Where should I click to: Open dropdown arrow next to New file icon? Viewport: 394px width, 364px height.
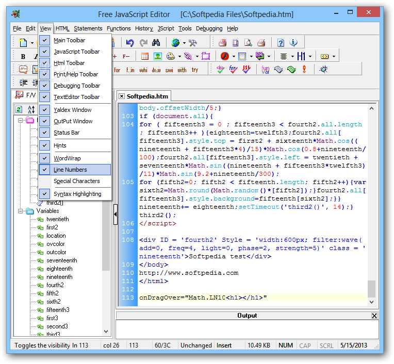[32, 43]
